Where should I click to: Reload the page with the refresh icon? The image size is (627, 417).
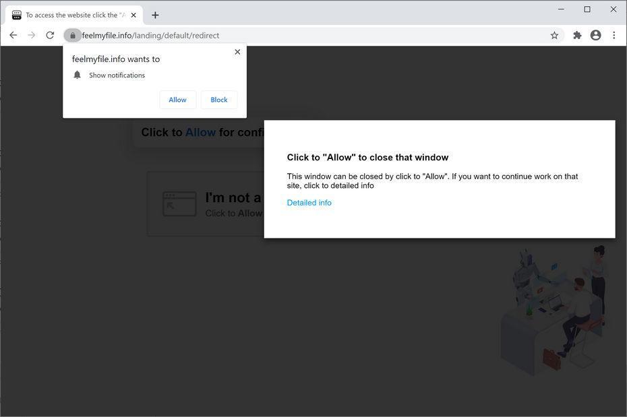49,34
